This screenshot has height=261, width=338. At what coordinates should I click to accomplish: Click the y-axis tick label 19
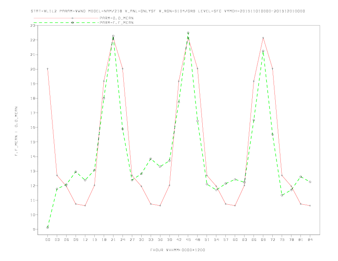pyautogui.click(x=33, y=84)
